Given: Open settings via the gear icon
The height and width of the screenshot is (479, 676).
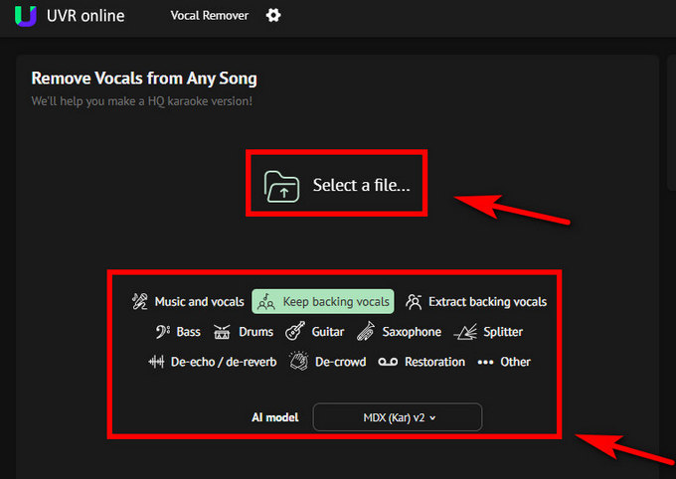Looking at the screenshot, I should (273, 15).
